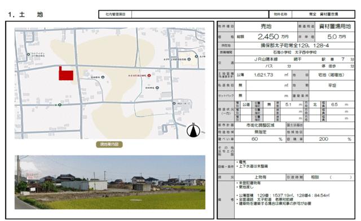Select the optimal use value '資材置場用地'
Screen dimensions: 361x221
[x=335, y=27]
